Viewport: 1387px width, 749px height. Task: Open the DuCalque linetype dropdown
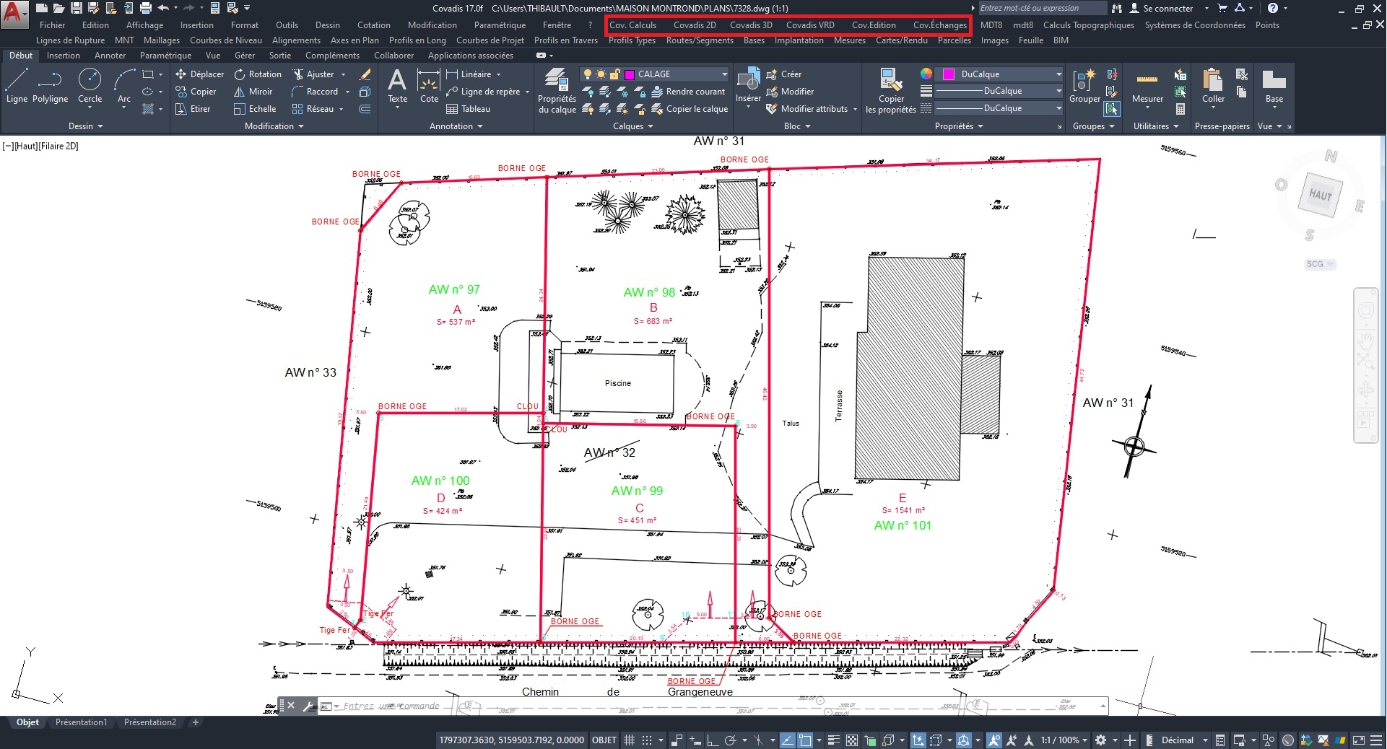pyautogui.click(x=999, y=108)
